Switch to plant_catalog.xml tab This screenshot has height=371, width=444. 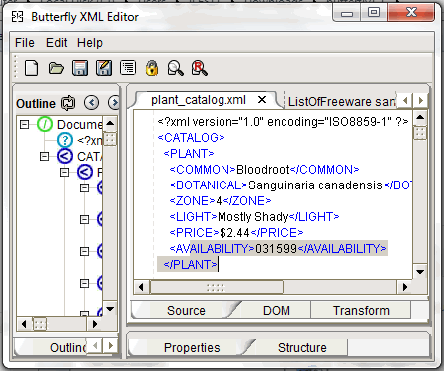[199, 100]
